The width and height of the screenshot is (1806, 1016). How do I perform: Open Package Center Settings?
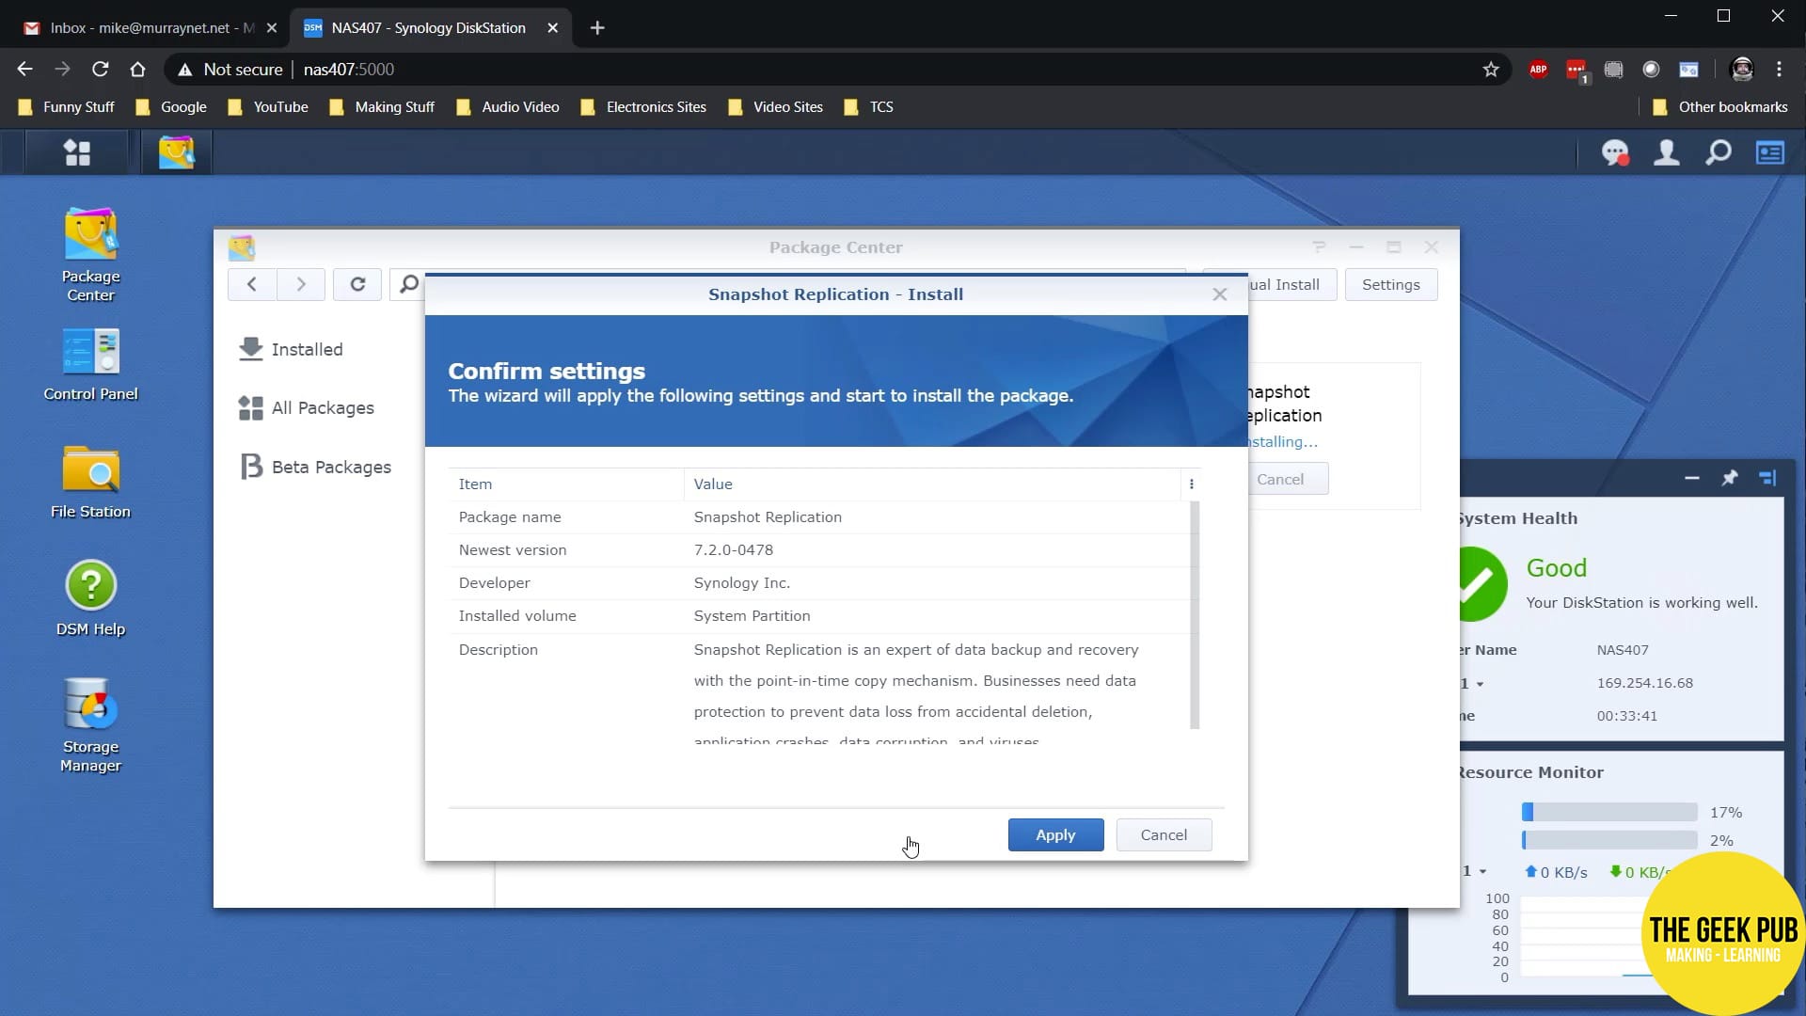(x=1390, y=284)
